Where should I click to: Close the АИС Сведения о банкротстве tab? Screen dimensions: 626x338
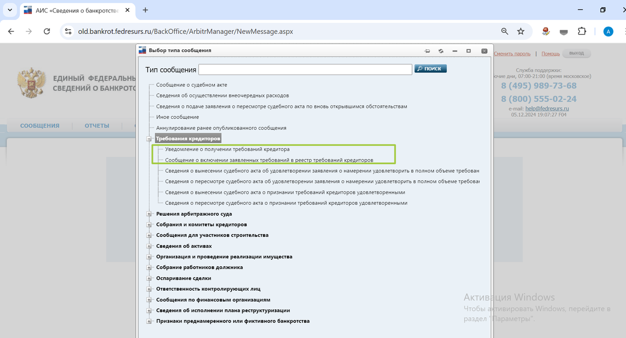click(127, 10)
